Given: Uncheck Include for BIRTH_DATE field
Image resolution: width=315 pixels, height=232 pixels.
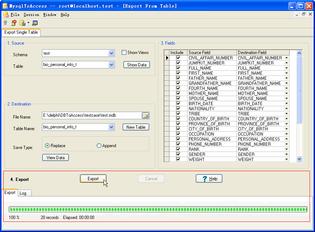Looking at the screenshot, I should (x=178, y=104).
